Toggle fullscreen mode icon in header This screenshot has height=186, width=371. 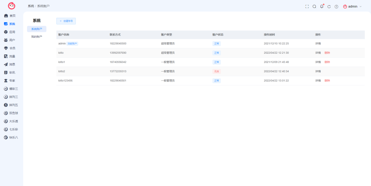point(307,7)
